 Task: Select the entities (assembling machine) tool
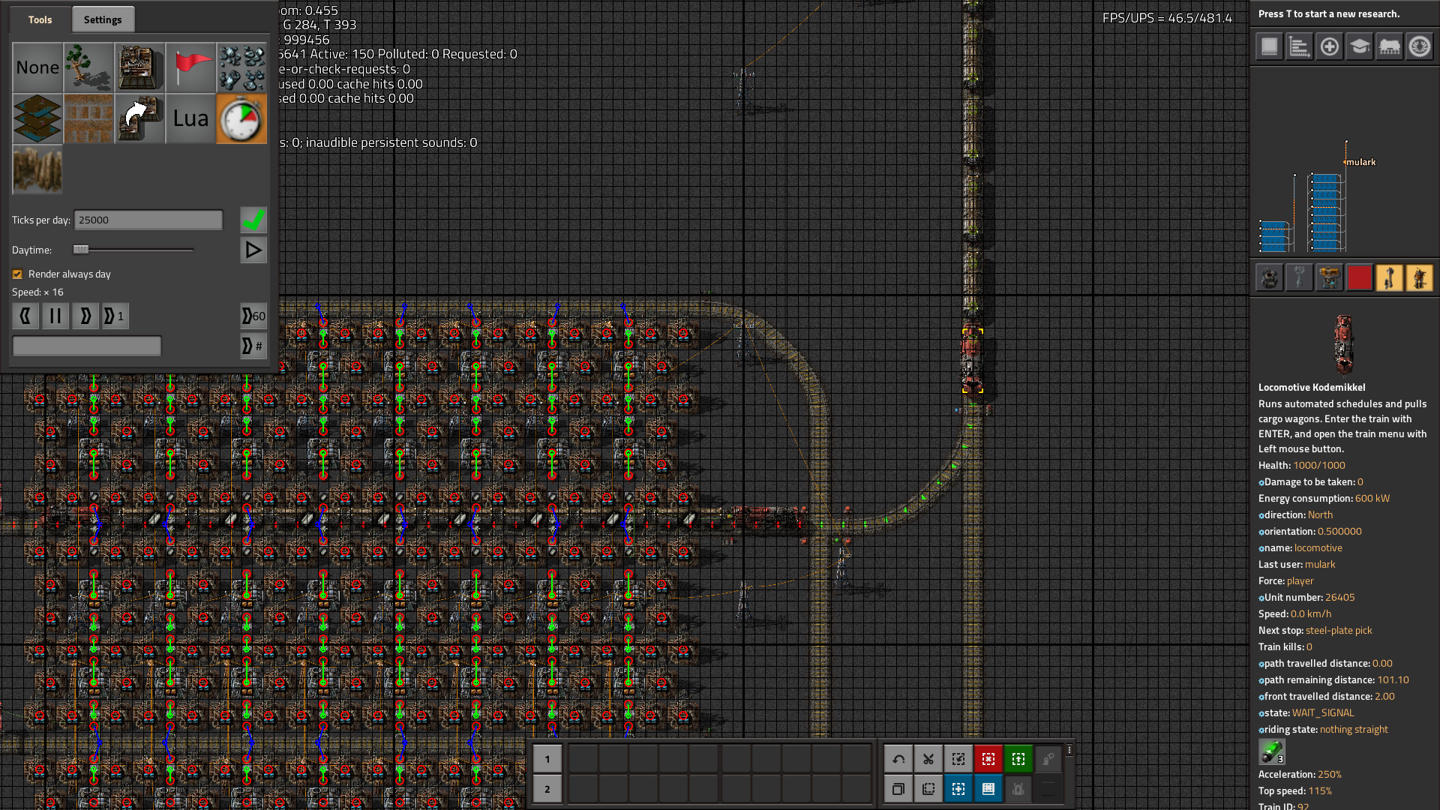tap(139, 67)
